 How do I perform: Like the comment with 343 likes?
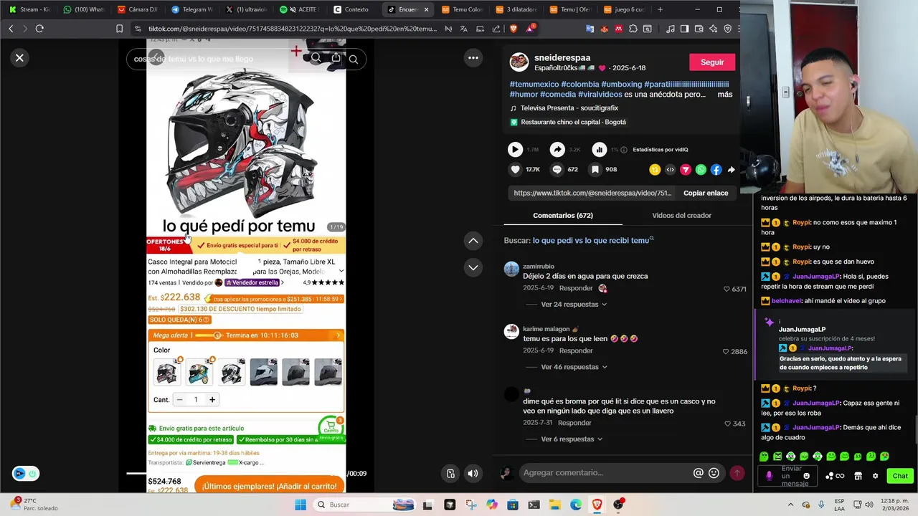[x=728, y=424]
